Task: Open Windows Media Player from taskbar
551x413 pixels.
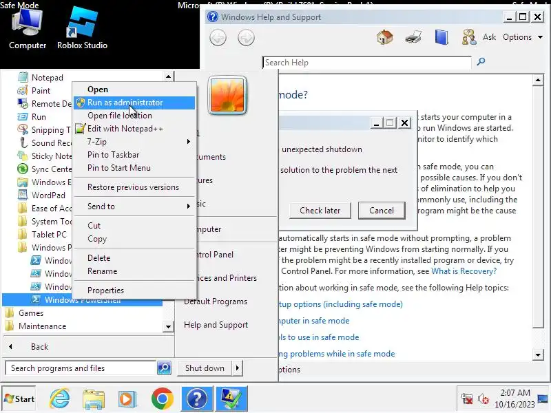Action: pos(127,399)
